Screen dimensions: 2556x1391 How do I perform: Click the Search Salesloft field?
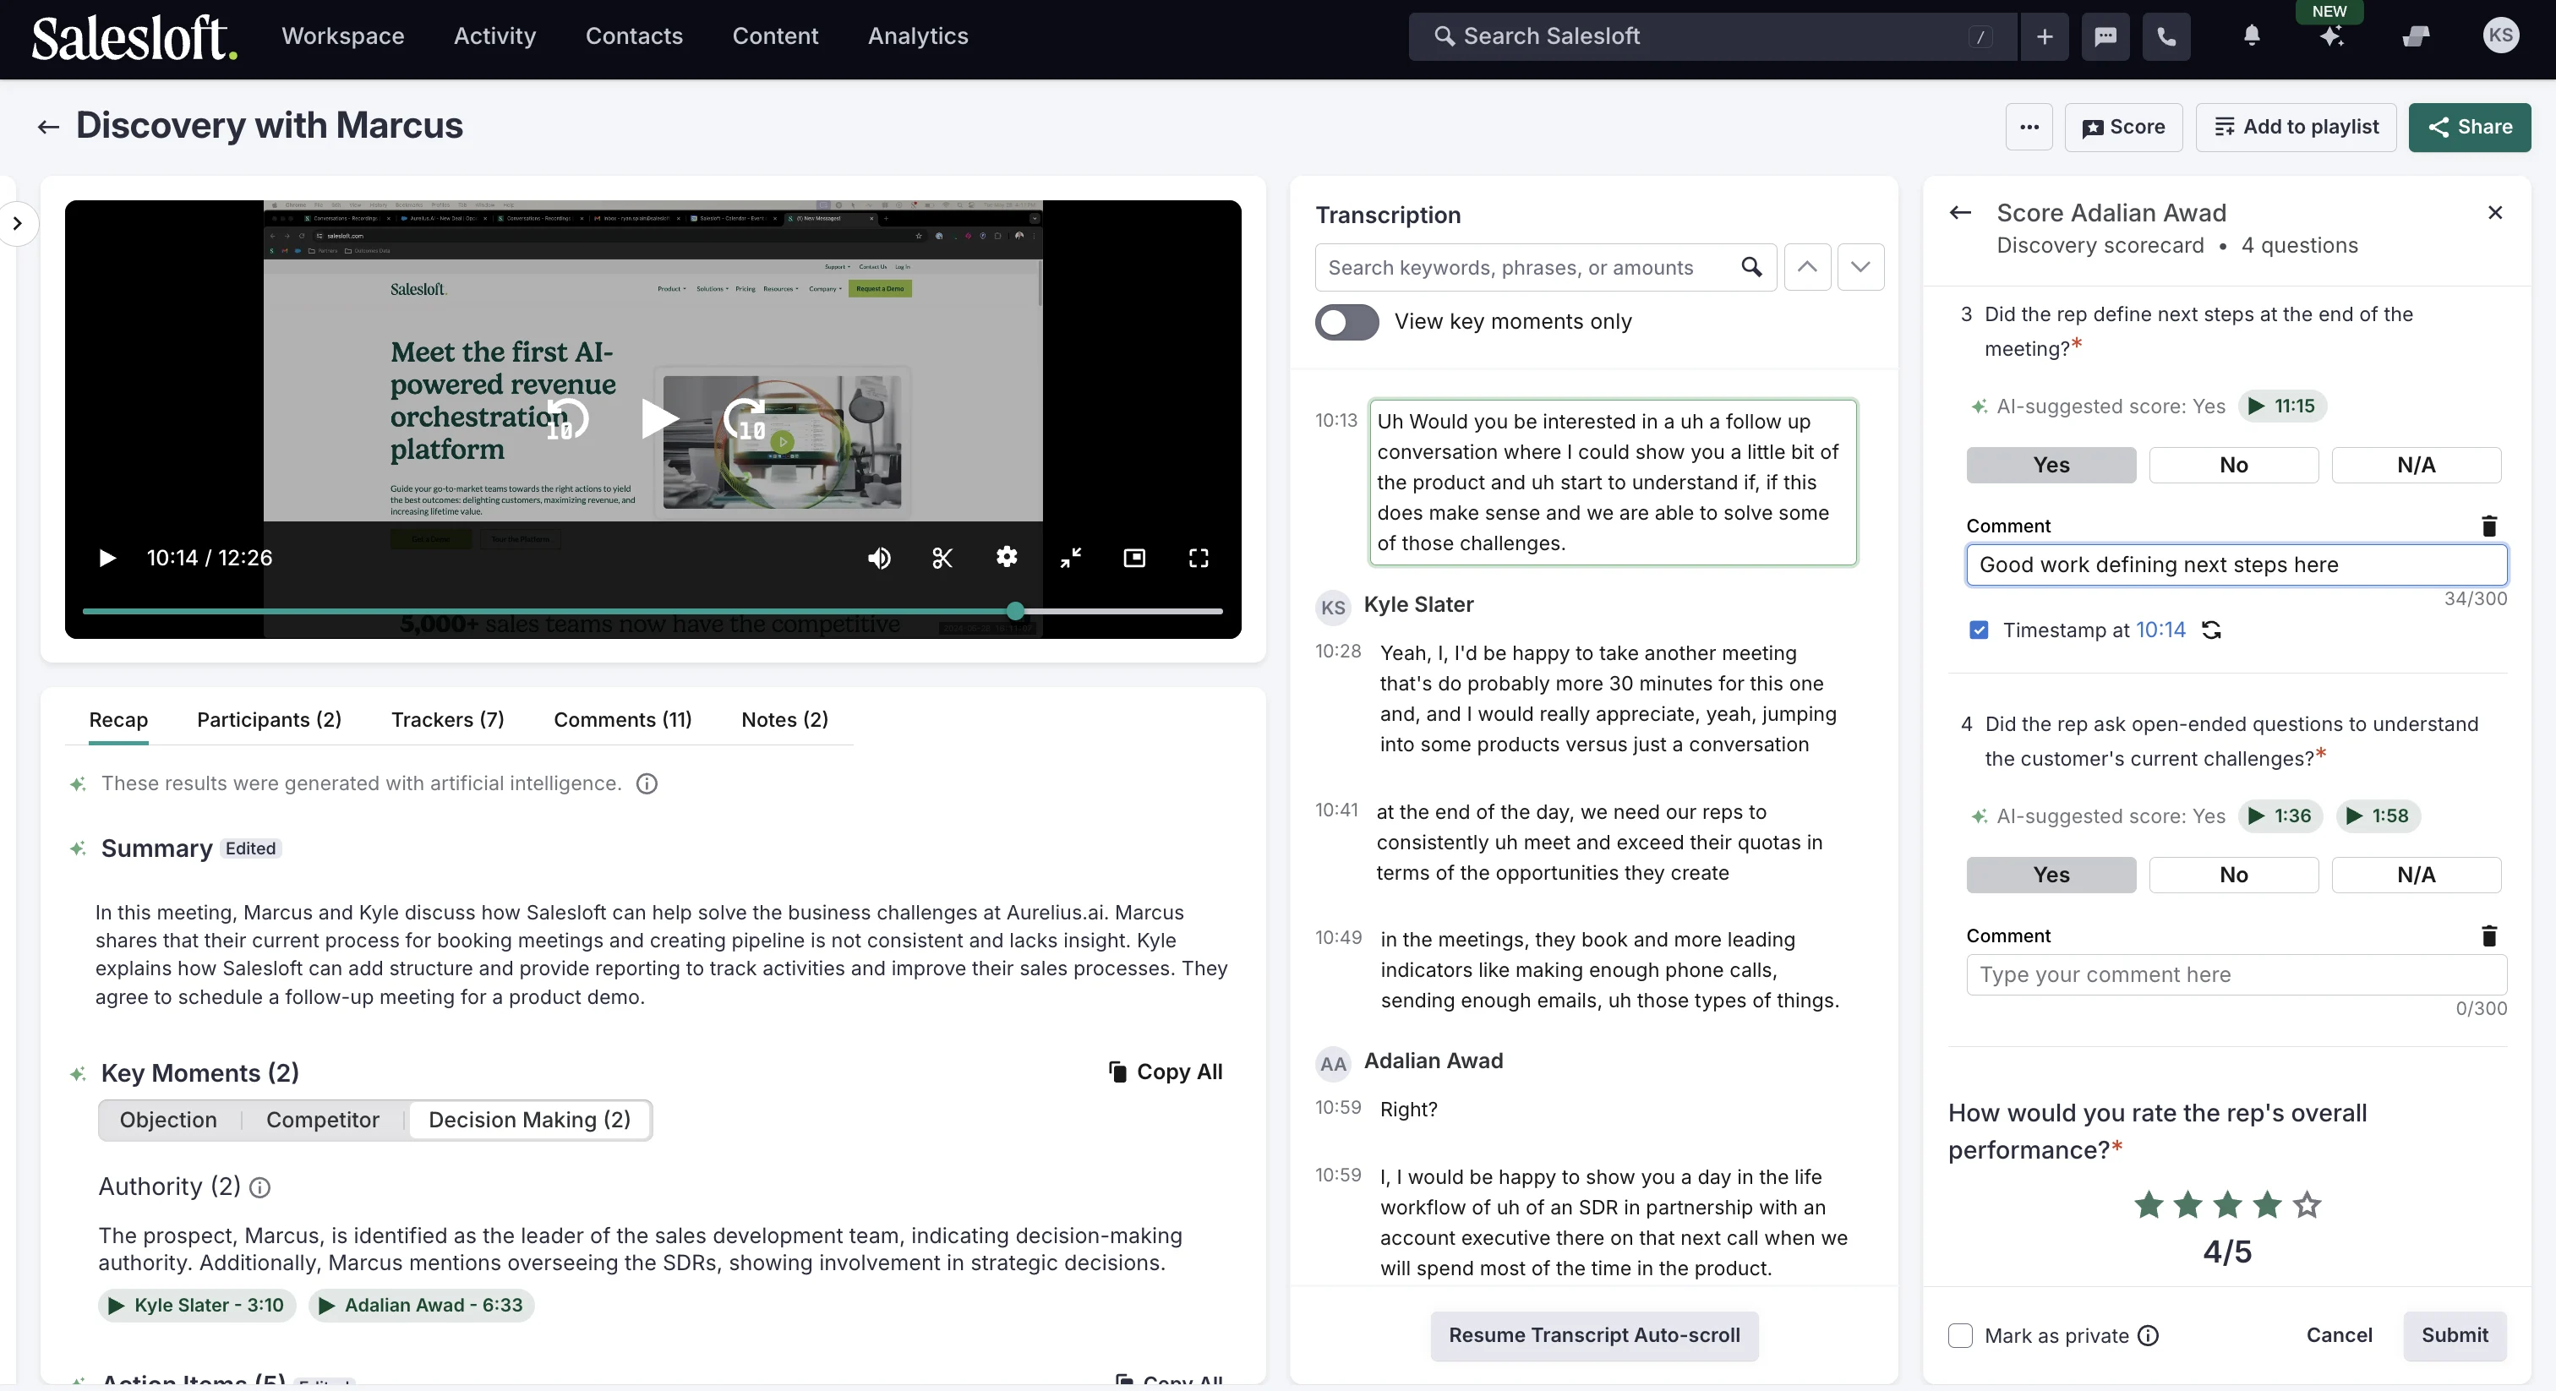point(1711,36)
